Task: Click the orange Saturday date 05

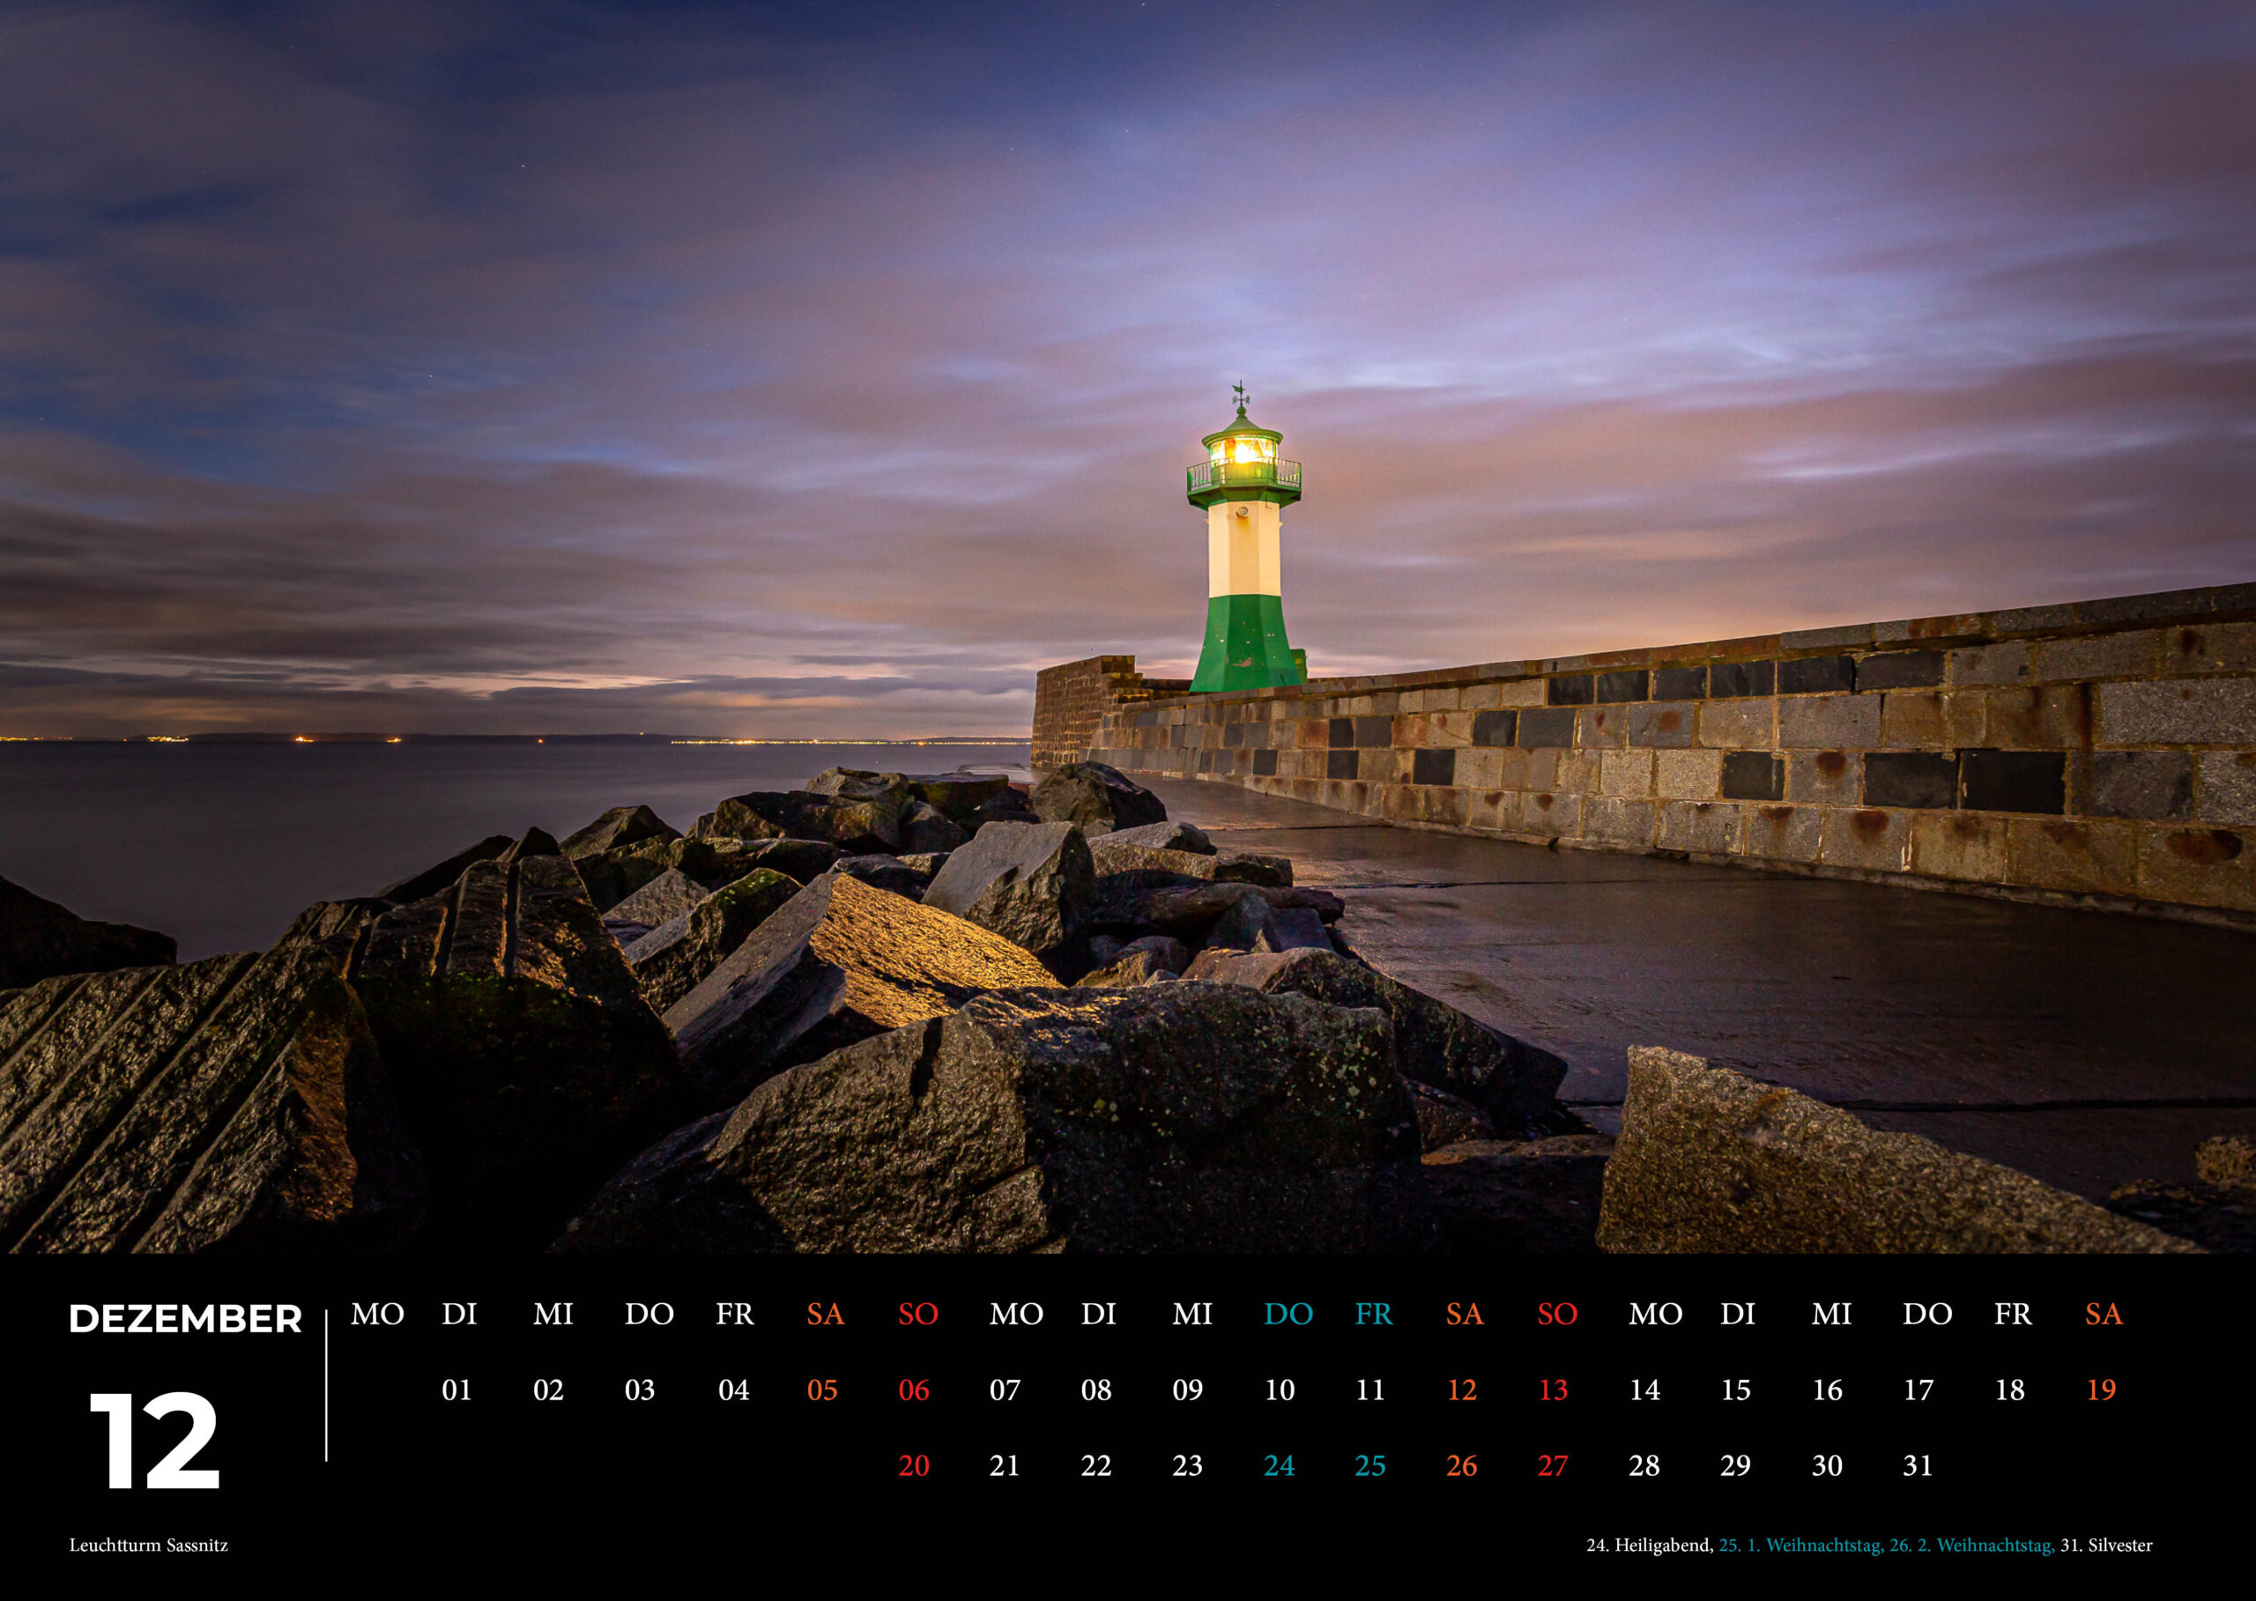Action: click(821, 1390)
